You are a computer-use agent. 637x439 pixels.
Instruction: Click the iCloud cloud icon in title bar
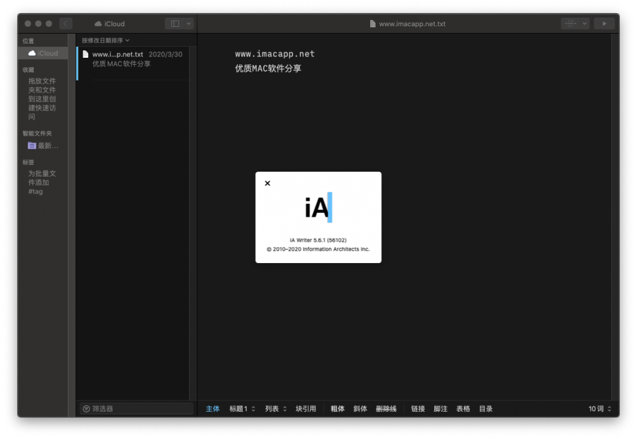(x=98, y=24)
